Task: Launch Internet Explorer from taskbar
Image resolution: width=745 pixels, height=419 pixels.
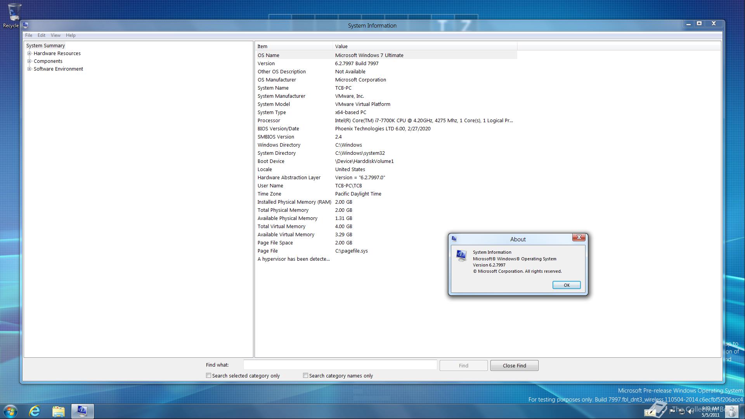Action: tap(35, 411)
